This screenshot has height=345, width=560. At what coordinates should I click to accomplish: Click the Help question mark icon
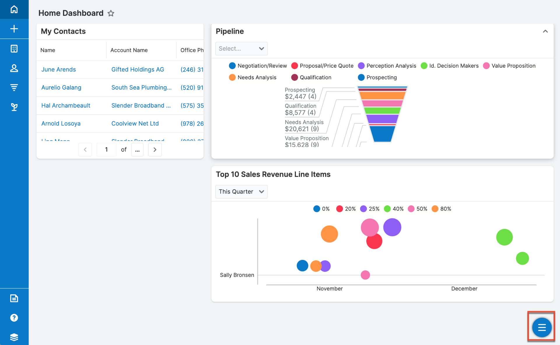pyautogui.click(x=14, y=318)
